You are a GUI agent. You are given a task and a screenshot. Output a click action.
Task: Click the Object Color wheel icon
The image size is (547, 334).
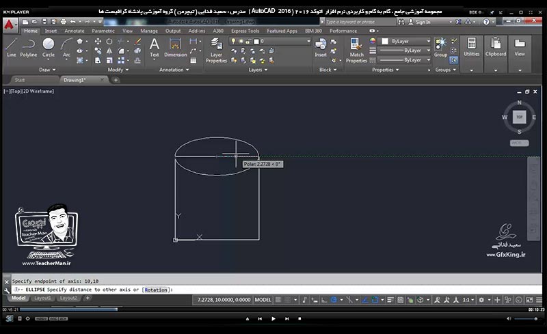373,41
